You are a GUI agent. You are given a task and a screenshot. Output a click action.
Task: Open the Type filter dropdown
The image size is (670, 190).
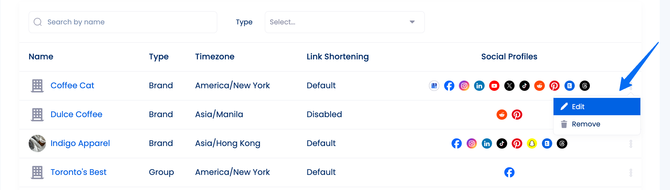tap(345, 22)
